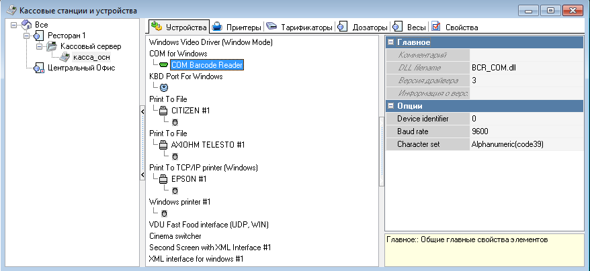Click the AXIOHM TELESTO #1 printer icon

(x=163, y=145)
